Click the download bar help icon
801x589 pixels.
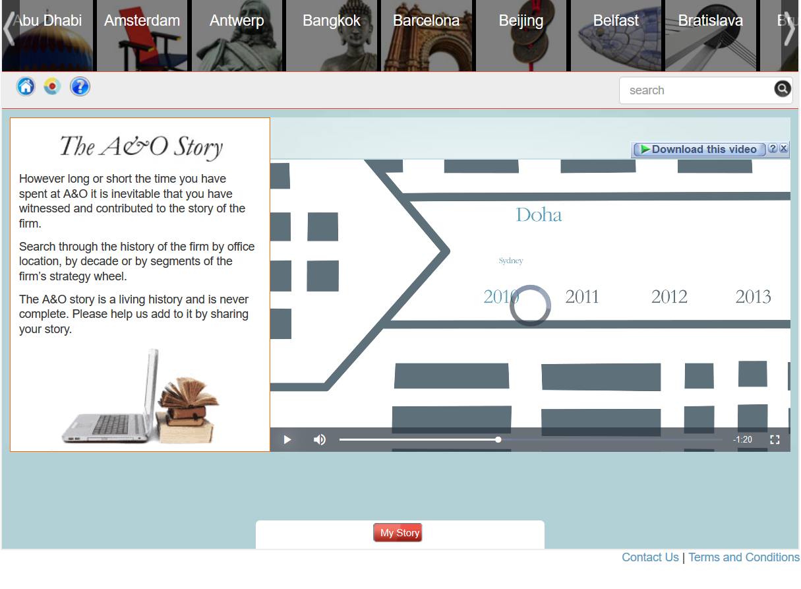(x=773, y=149)
